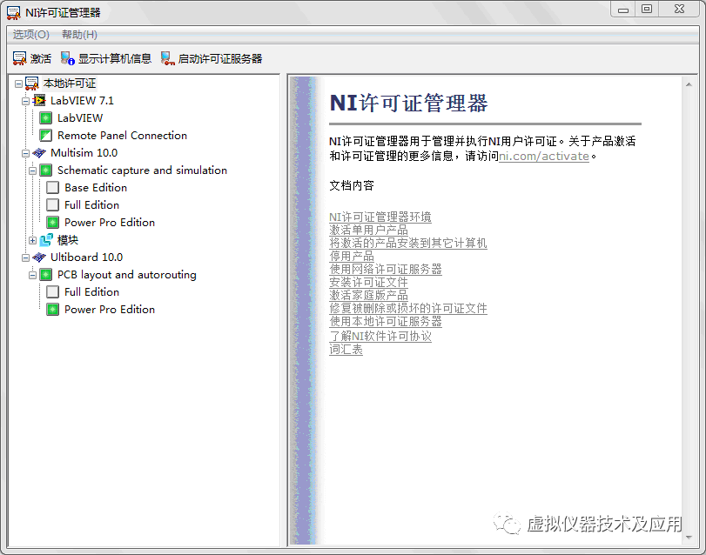Viewport: 706px width, 555px height.
Task: Click the 激活 (Activate) toolbar icon
Action: [19, 58]
